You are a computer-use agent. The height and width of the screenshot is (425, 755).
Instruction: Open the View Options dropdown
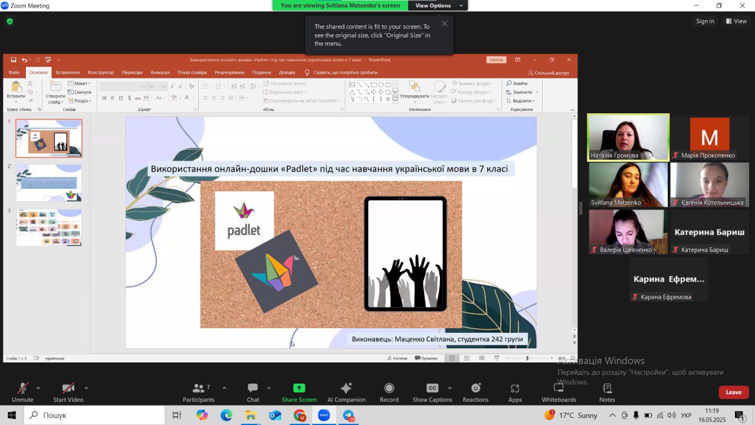[437, 5]
